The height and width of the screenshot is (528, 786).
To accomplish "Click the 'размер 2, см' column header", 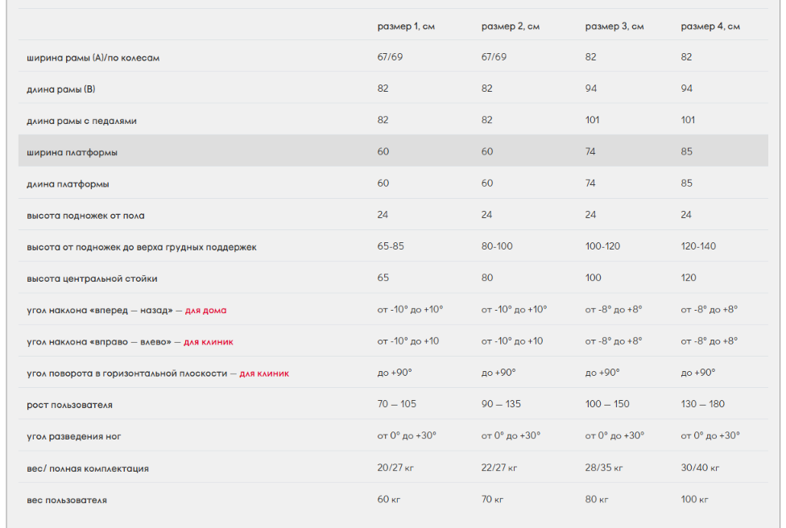I will pyautogui.click(x=511, y=27).
